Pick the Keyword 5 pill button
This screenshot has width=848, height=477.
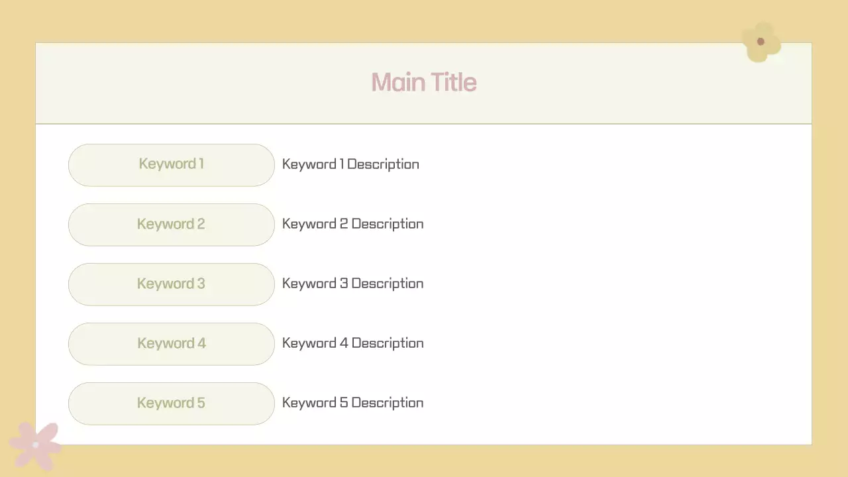coord(172,403)
